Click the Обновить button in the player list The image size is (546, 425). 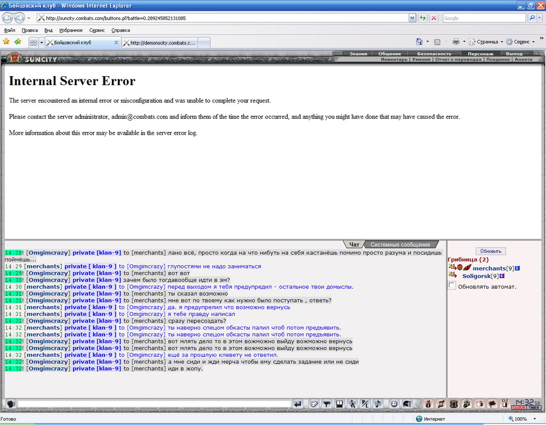pos(491,251)
